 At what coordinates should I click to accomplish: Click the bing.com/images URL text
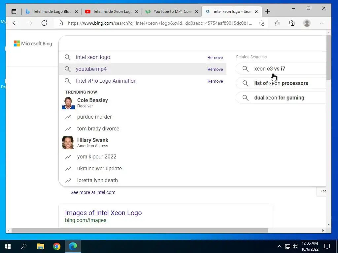(85, 220)
